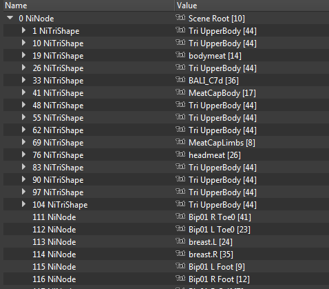Expand the 1 NiTriShape node
Viewport: 329px width, 289px height.
click(23, 30)
